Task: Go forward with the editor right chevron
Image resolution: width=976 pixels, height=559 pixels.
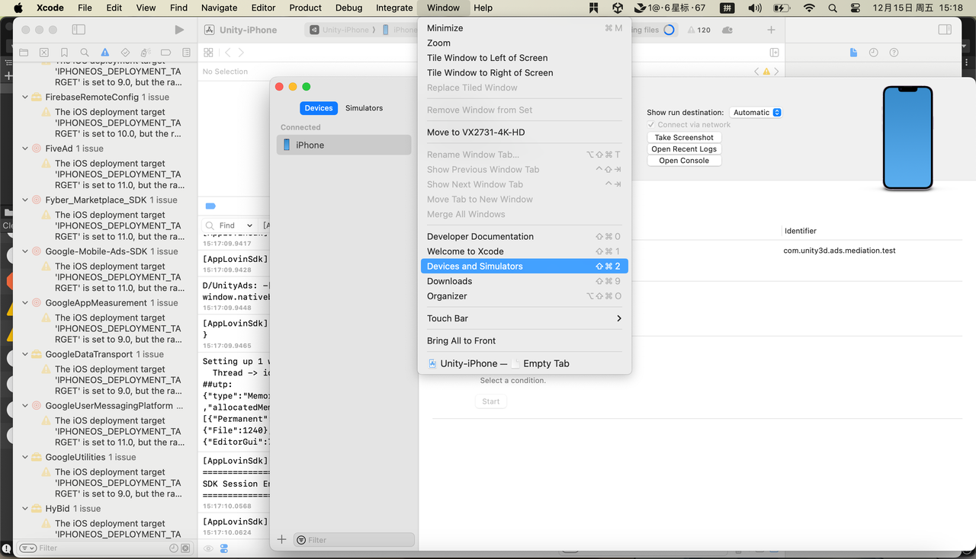Action: coord(241,53)
